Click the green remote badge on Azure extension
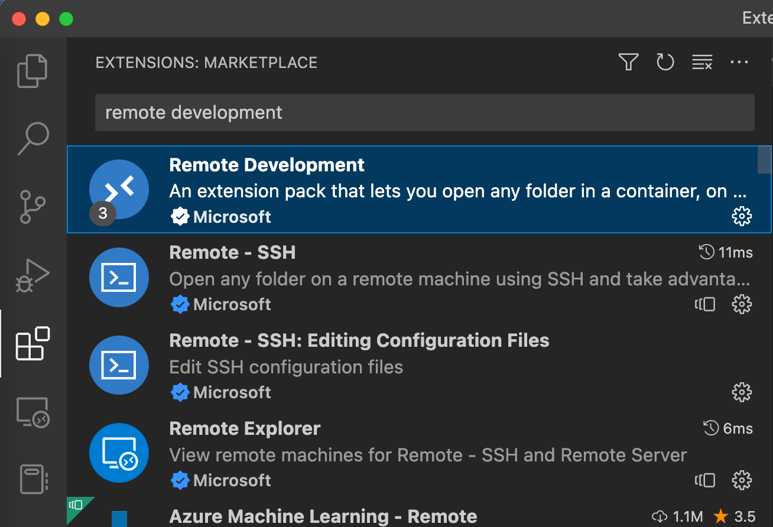 pos(76,506)
